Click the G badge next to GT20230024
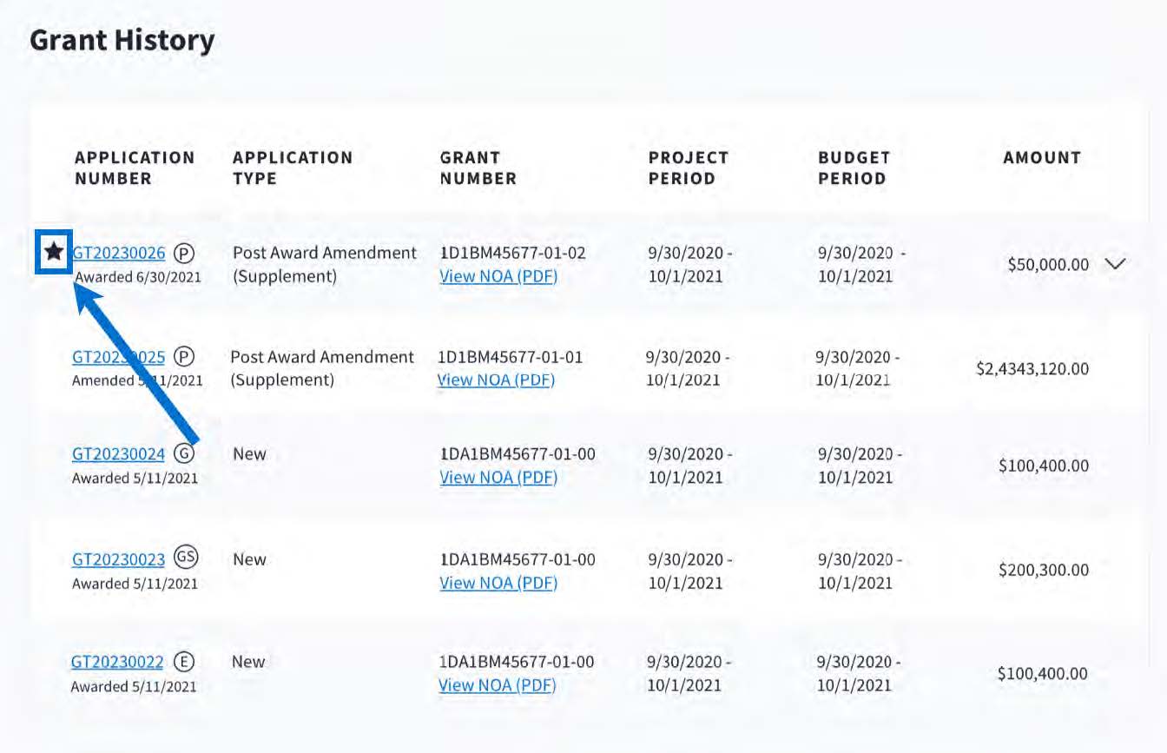Screen dimensions: 1167x753 (x=183, y=453)
